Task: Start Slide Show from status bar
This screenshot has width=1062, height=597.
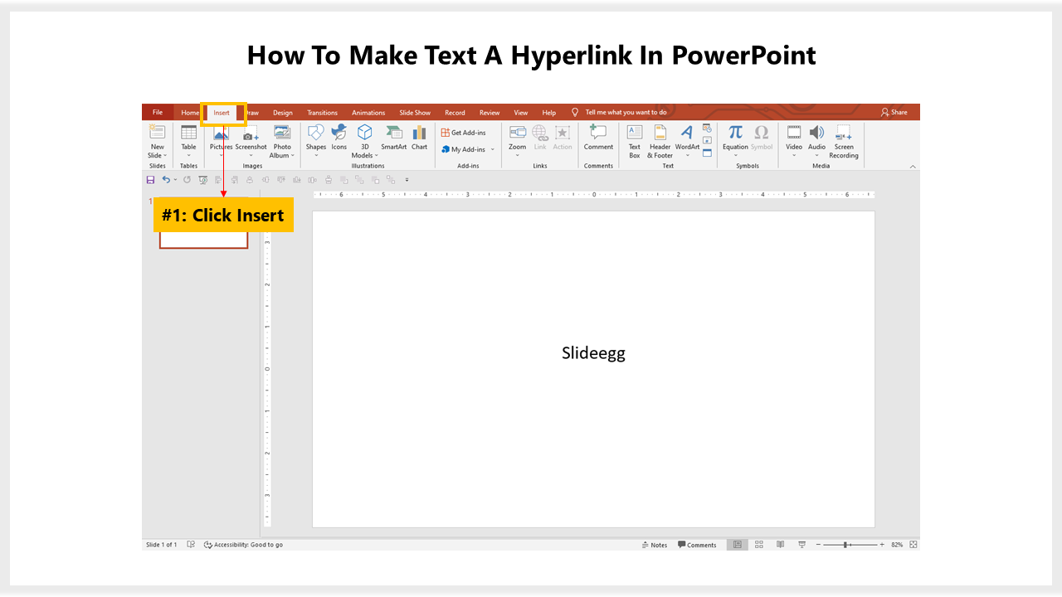Action: pyautogui.click(x=802, y=545)
